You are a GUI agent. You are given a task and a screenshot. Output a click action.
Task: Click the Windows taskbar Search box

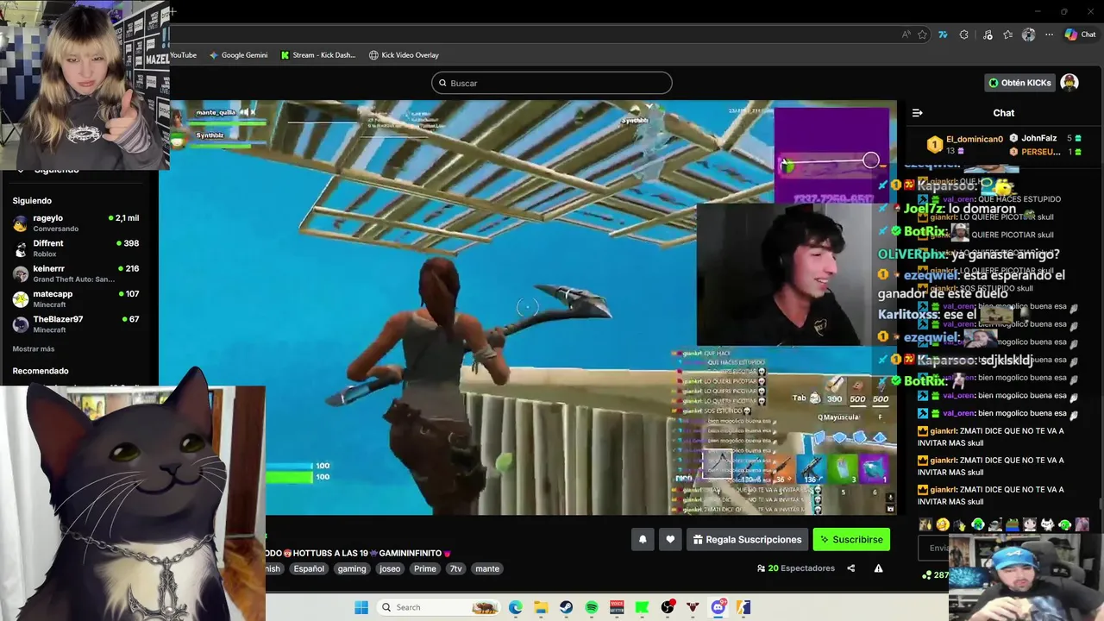(439, 607)
